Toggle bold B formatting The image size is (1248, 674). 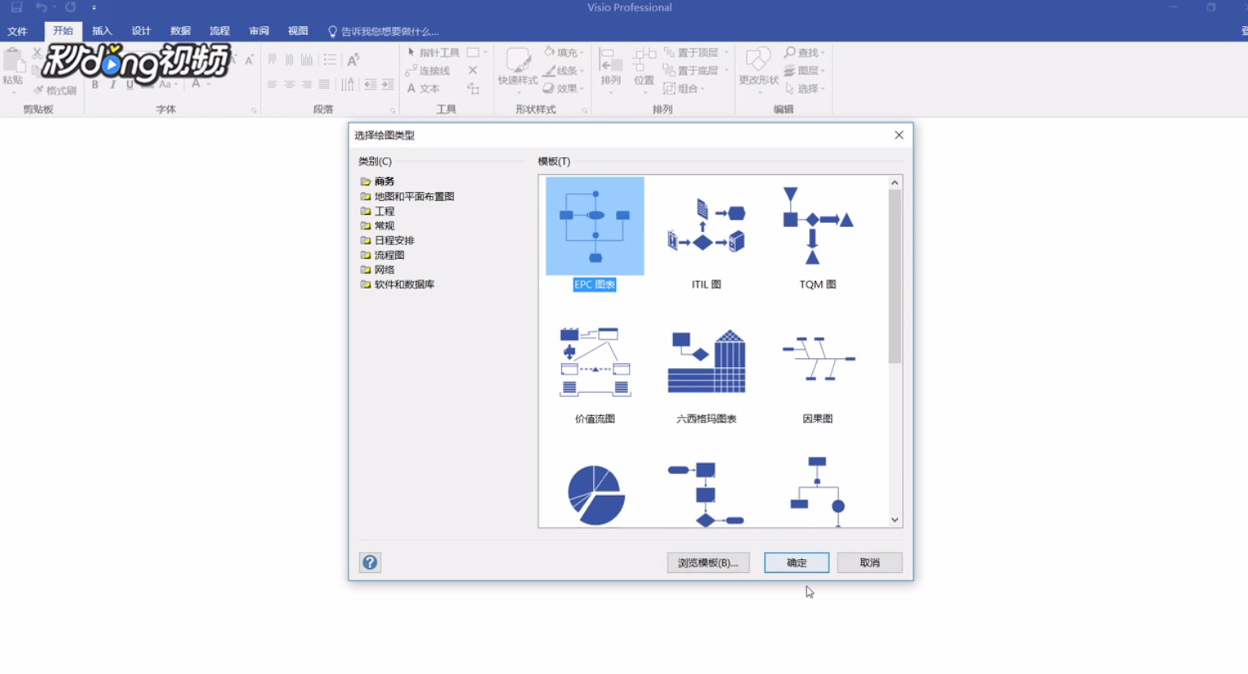[94, 85]
